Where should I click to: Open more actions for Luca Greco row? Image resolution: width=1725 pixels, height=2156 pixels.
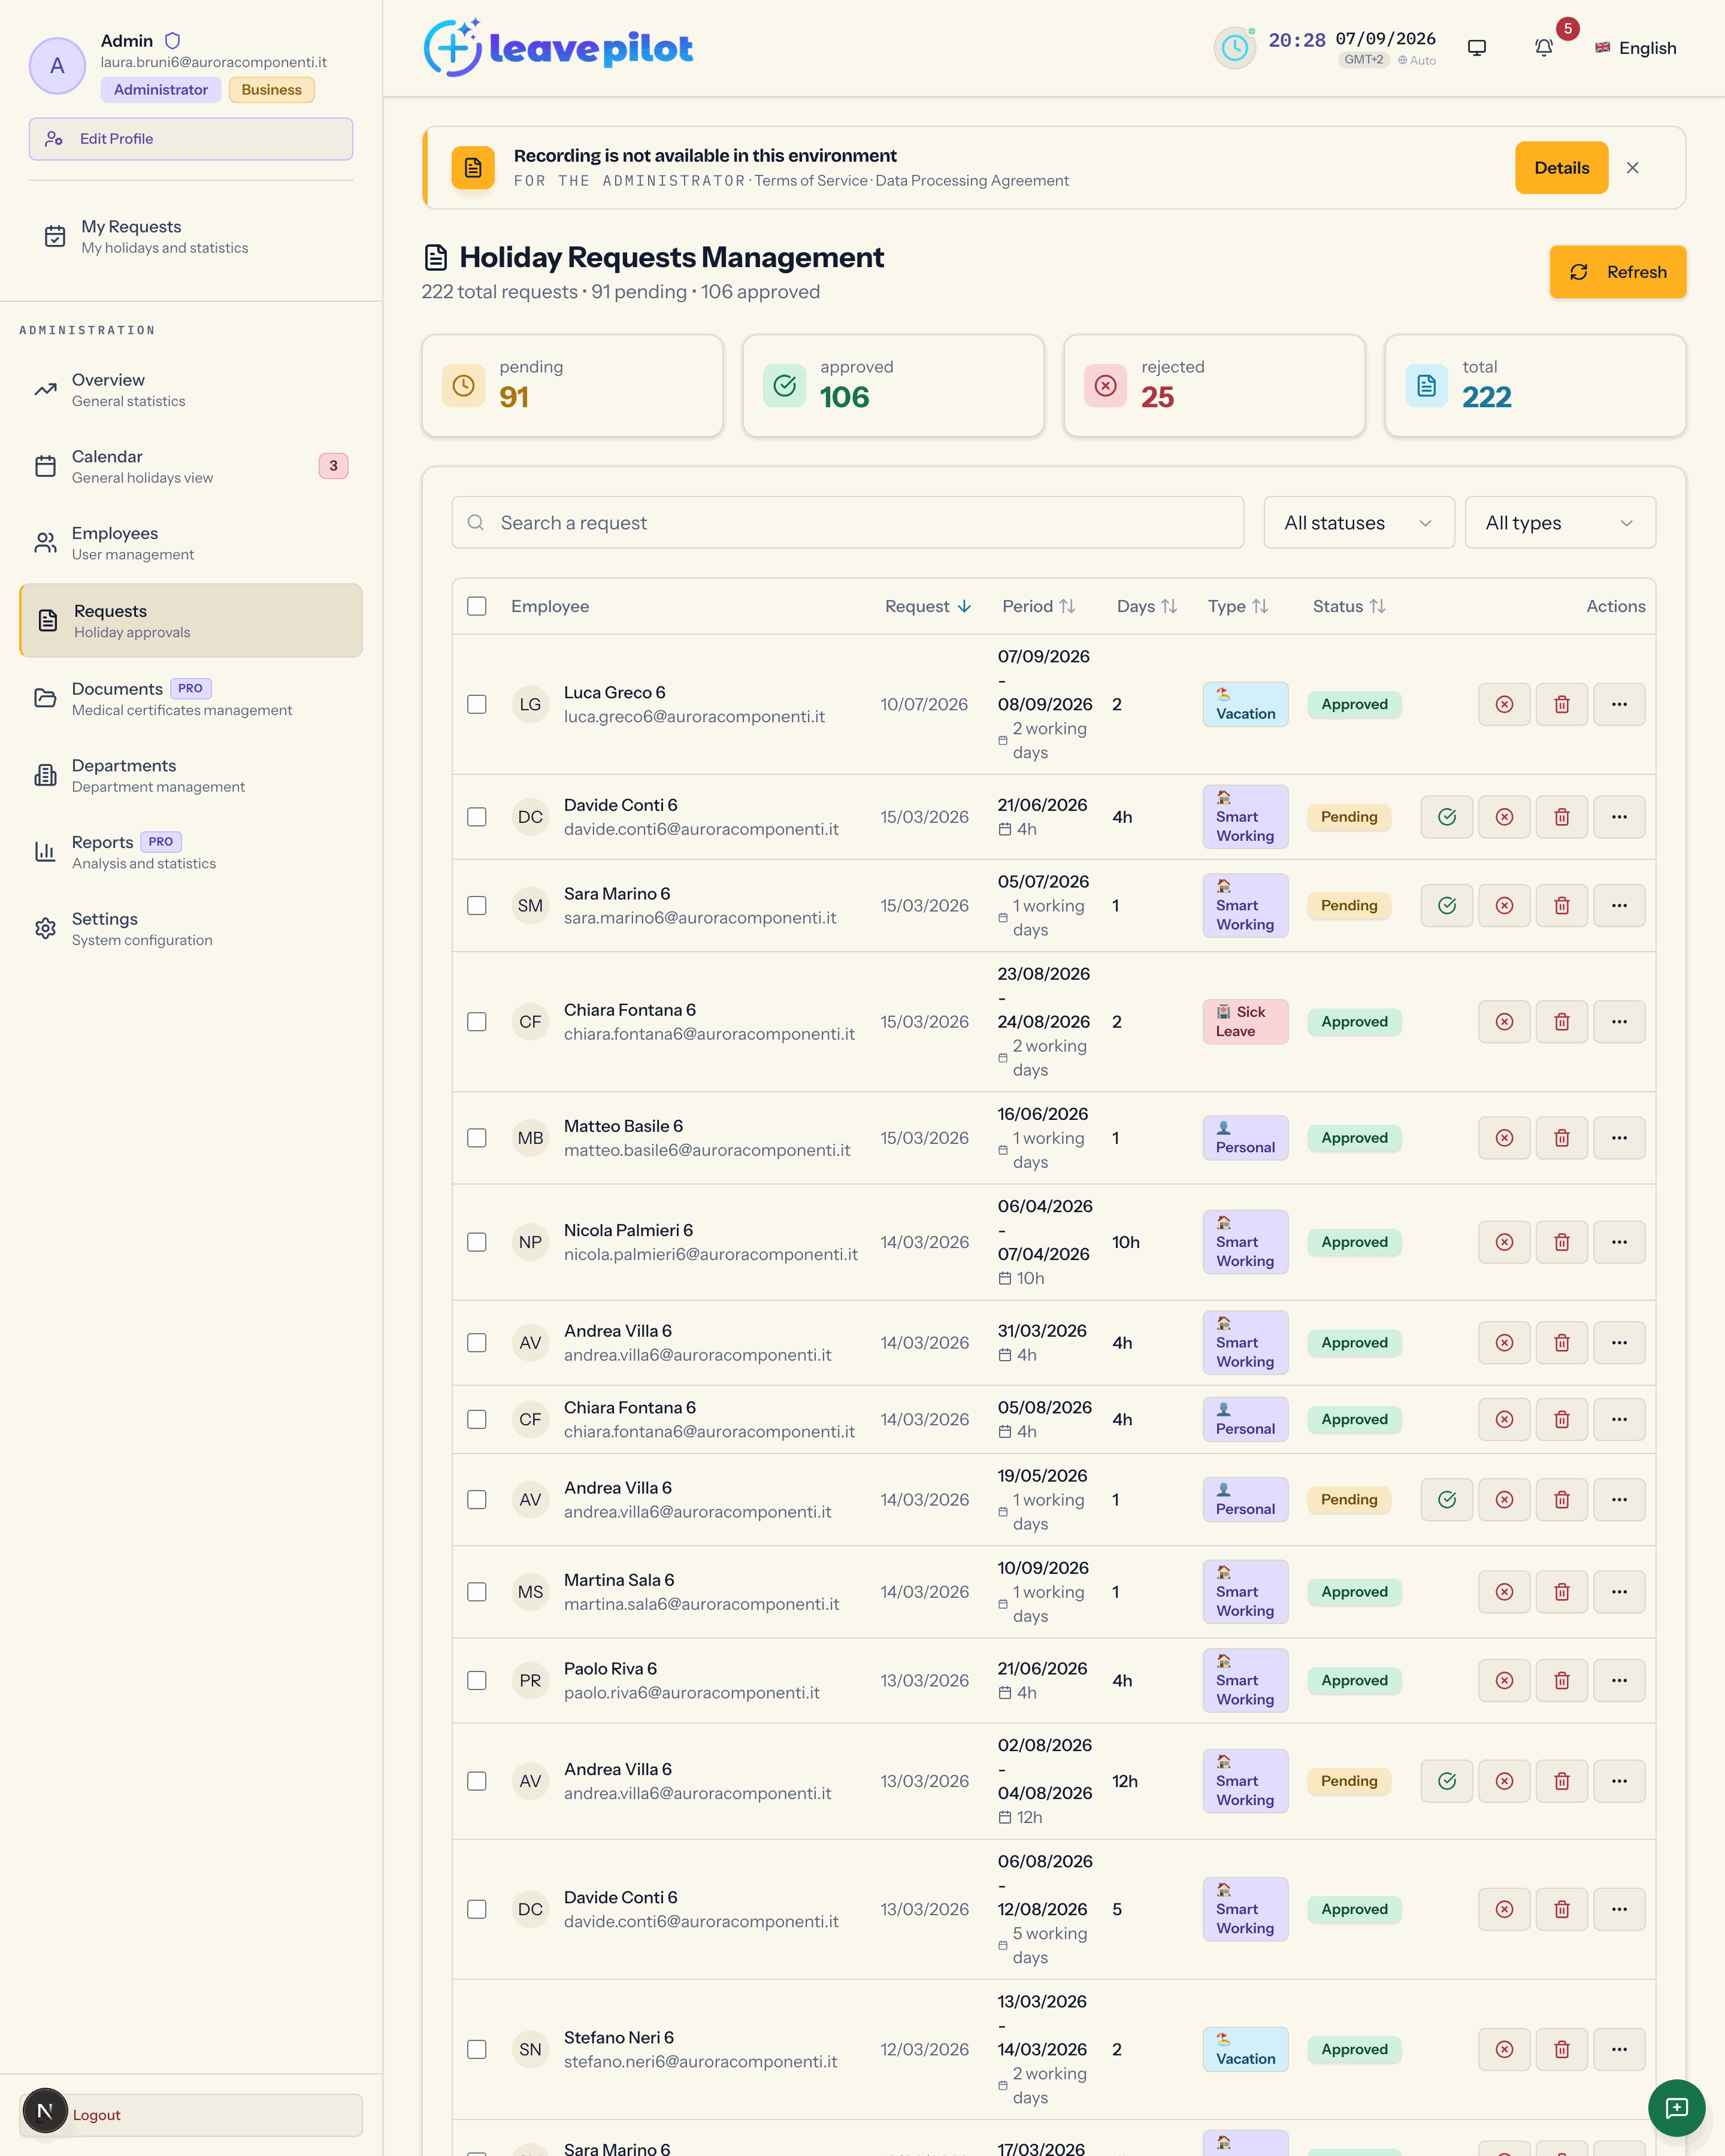tap(1619, 704)
